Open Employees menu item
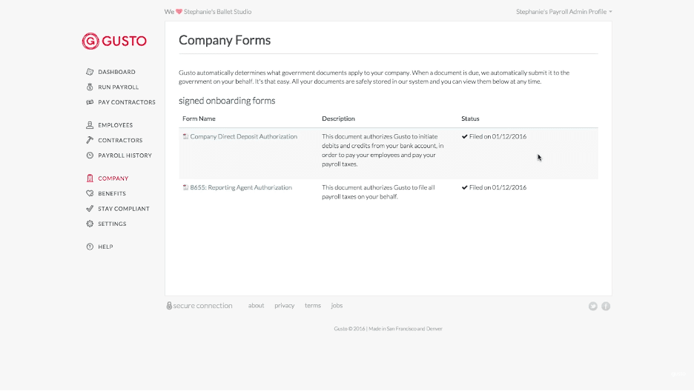Viewport: 694px width, 391px height. click(115, 125)
